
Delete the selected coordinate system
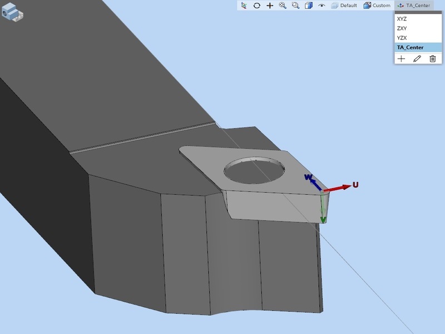point(433,59)
